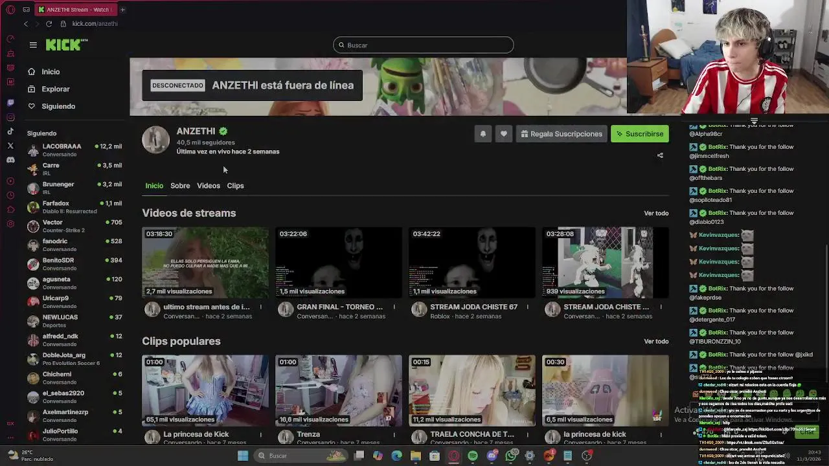Open NEWLUCAS channel in following list
The width and height of the screenshot is (829, 466).
tap(74, 320)
